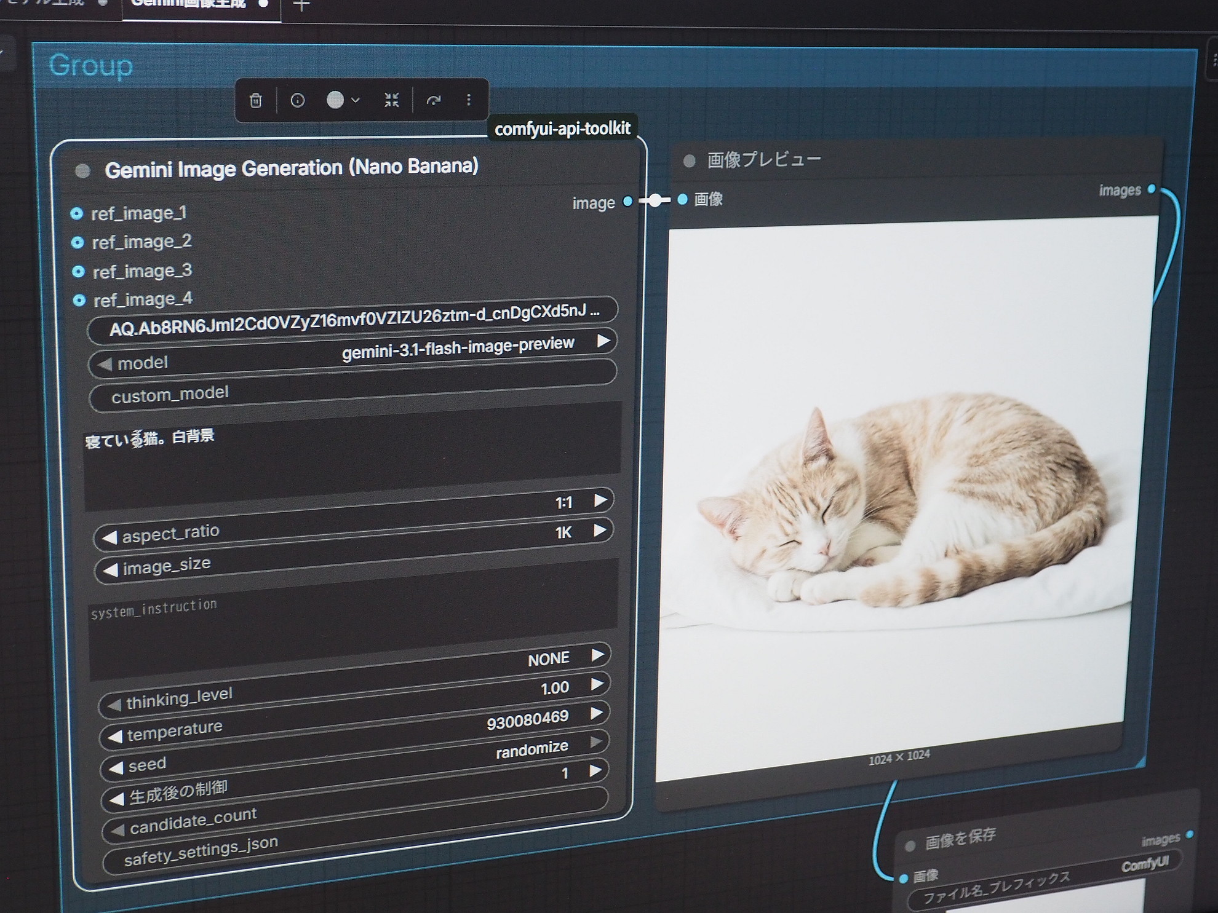Open more options (three dots) in toolbar

click(x=469, y=100)
